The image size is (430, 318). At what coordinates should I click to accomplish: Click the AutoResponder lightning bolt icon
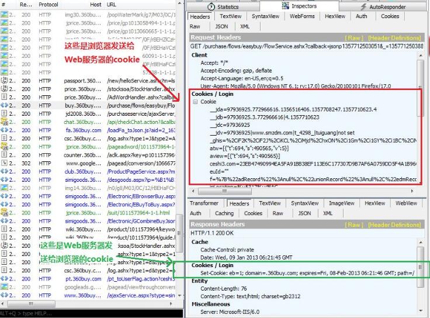[363, 6]
